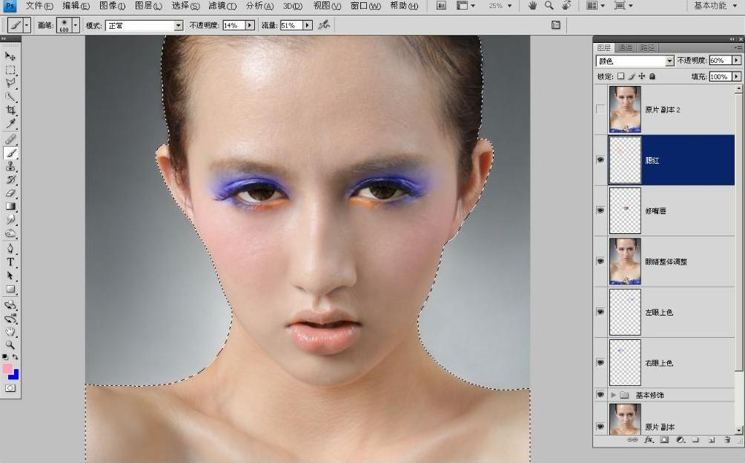Select the Path Selection tool

10,276
